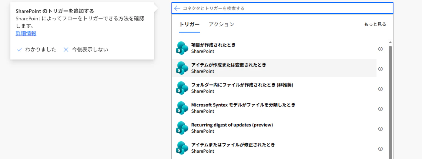
Task: Click SharePoint icon beside Recurring digest of updates
Action: [182, 128]
